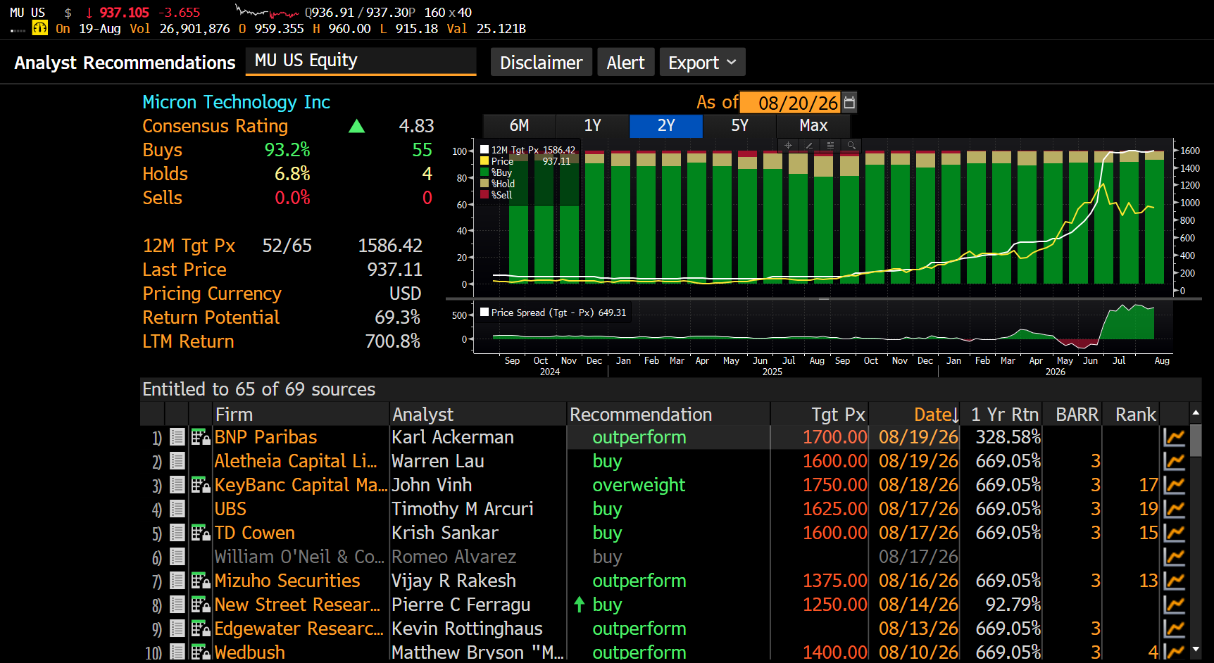
Task: Switch chart range to 5Y
Action: coord(739,125)
